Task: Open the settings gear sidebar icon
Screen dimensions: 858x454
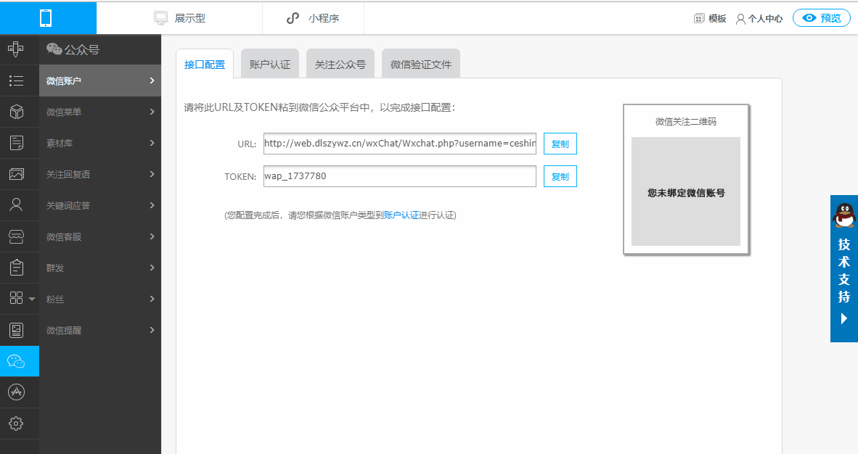Action: pos(16,424)
